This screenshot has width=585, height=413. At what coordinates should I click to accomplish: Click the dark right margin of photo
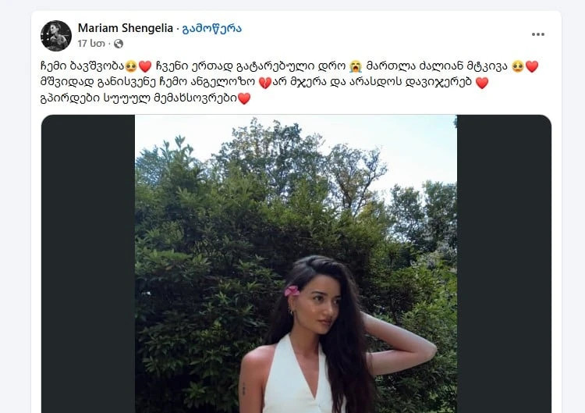pos(504,264)
